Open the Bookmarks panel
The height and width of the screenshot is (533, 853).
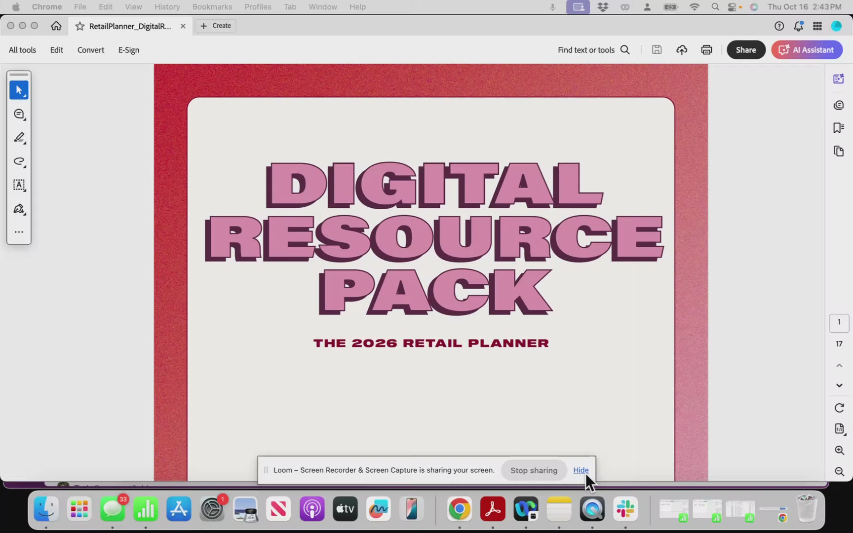pyautogui.click(x=838, y=127)
